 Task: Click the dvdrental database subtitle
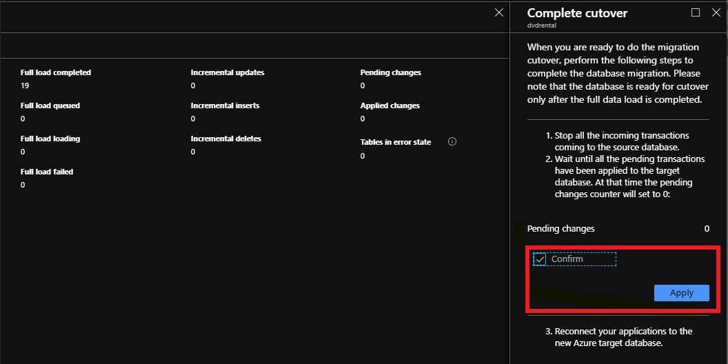(541, 26)
